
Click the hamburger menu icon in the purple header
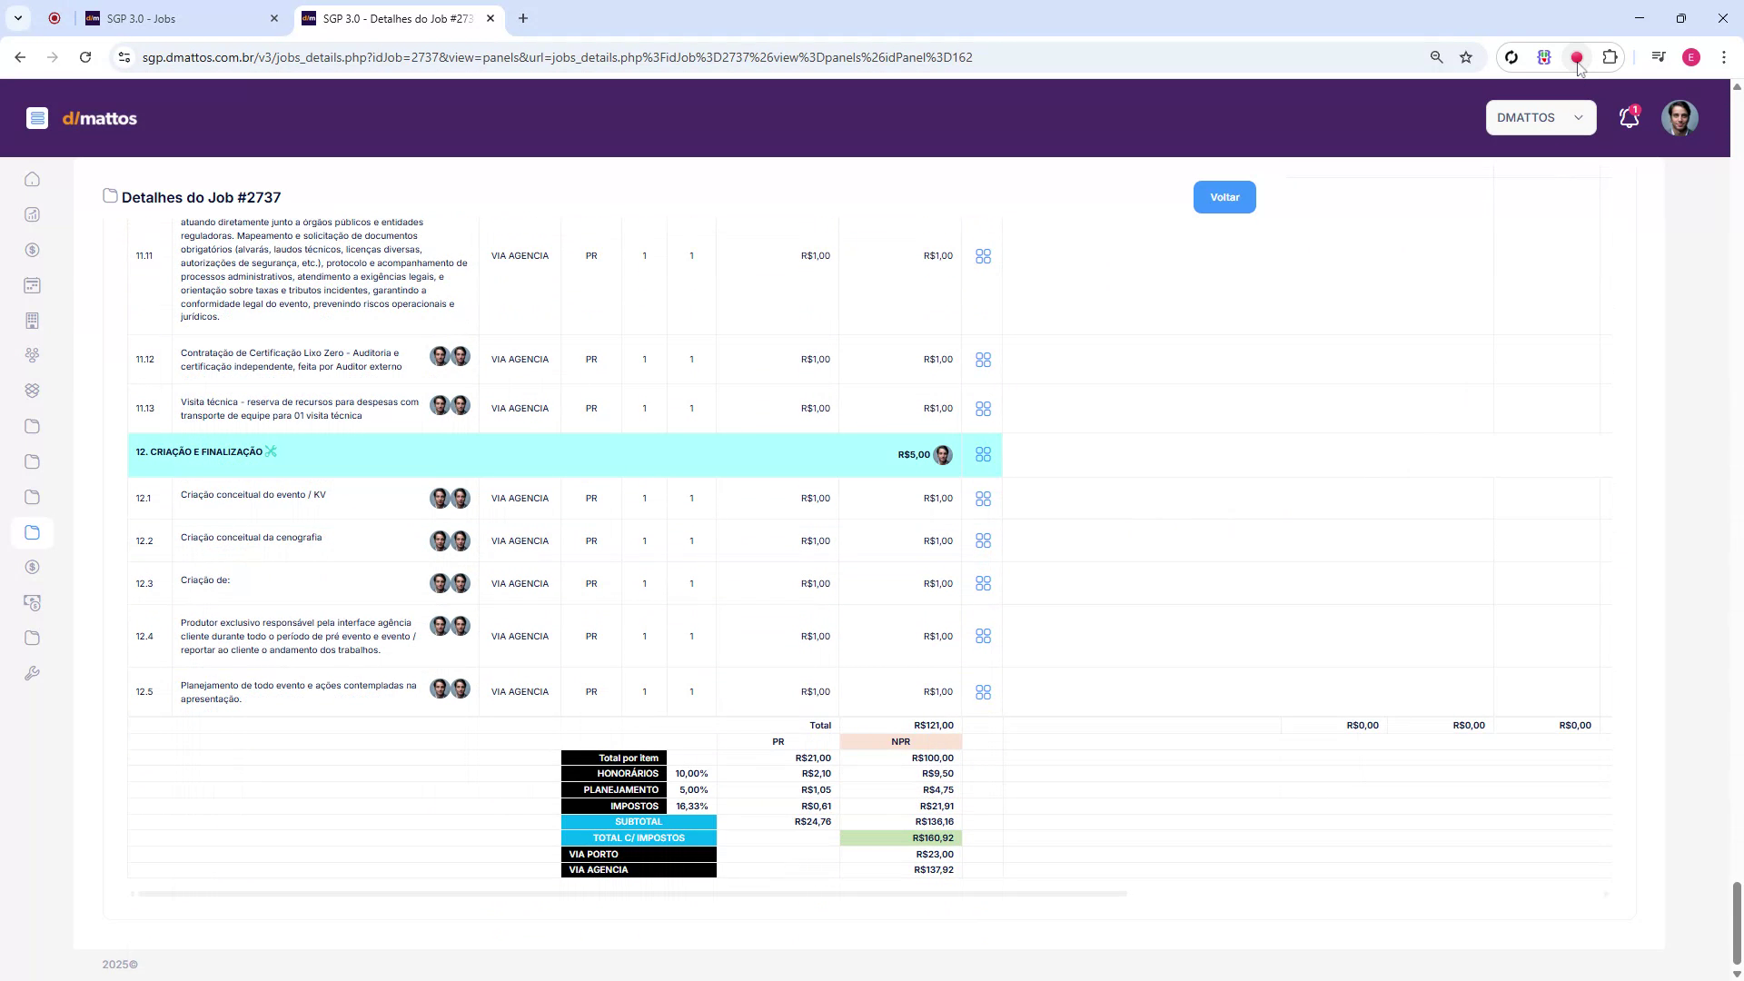37,118
